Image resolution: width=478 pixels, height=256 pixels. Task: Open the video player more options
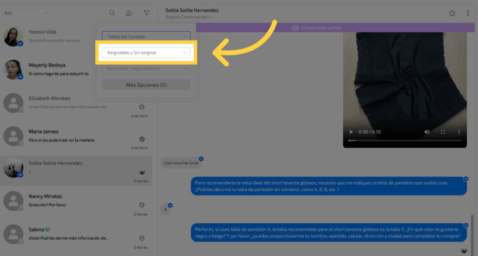pos(459,132)
